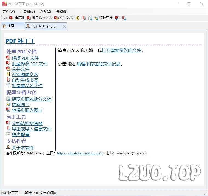Click the auto bookmark toolbar icon
208x196 pixels.
coord(84,18)
